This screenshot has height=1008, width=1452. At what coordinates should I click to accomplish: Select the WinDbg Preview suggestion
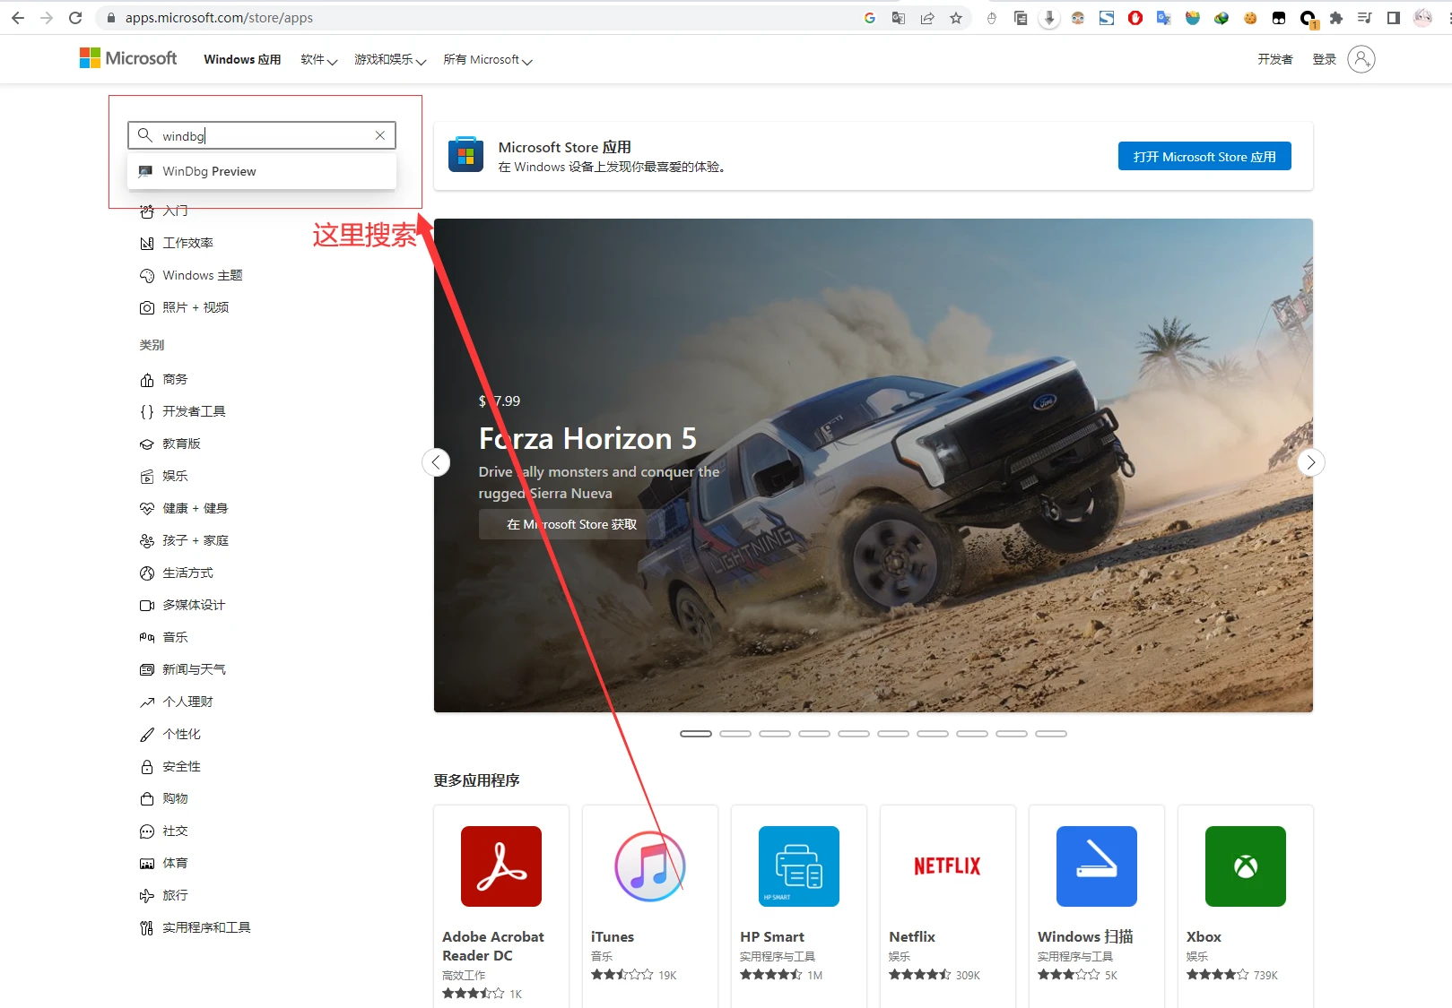262,171
